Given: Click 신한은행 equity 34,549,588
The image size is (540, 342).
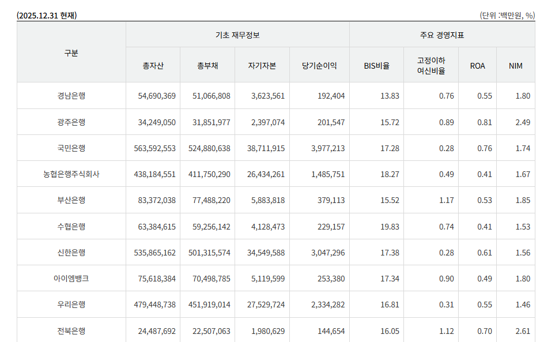Looking at the screenshot, I should [266, 253].
